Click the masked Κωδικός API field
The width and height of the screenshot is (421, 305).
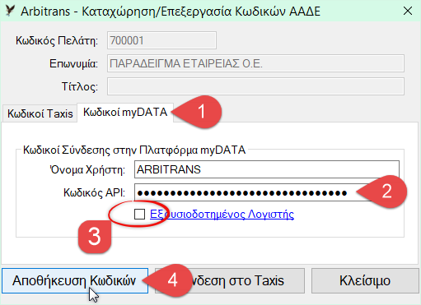coord(267,192)
